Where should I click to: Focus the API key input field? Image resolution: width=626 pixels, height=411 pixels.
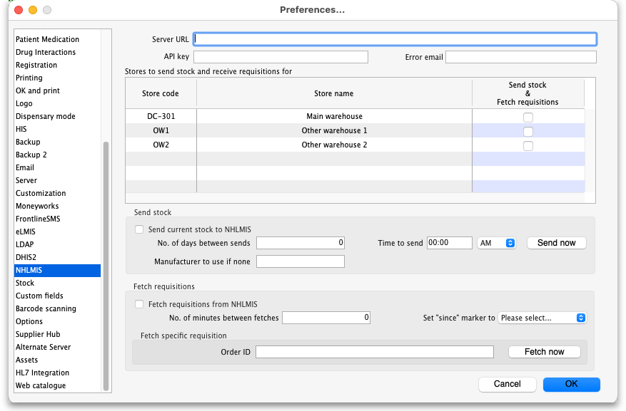tap(281, 57)
